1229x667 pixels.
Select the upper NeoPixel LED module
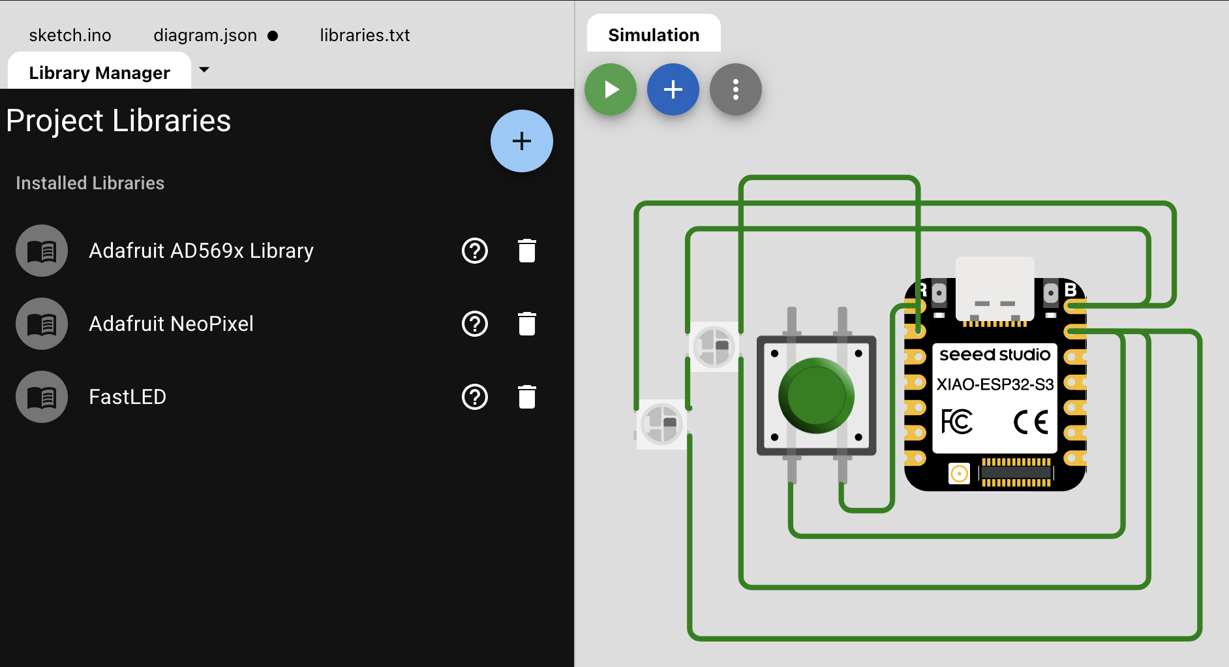pyautogui.click(x=714, y=347)
